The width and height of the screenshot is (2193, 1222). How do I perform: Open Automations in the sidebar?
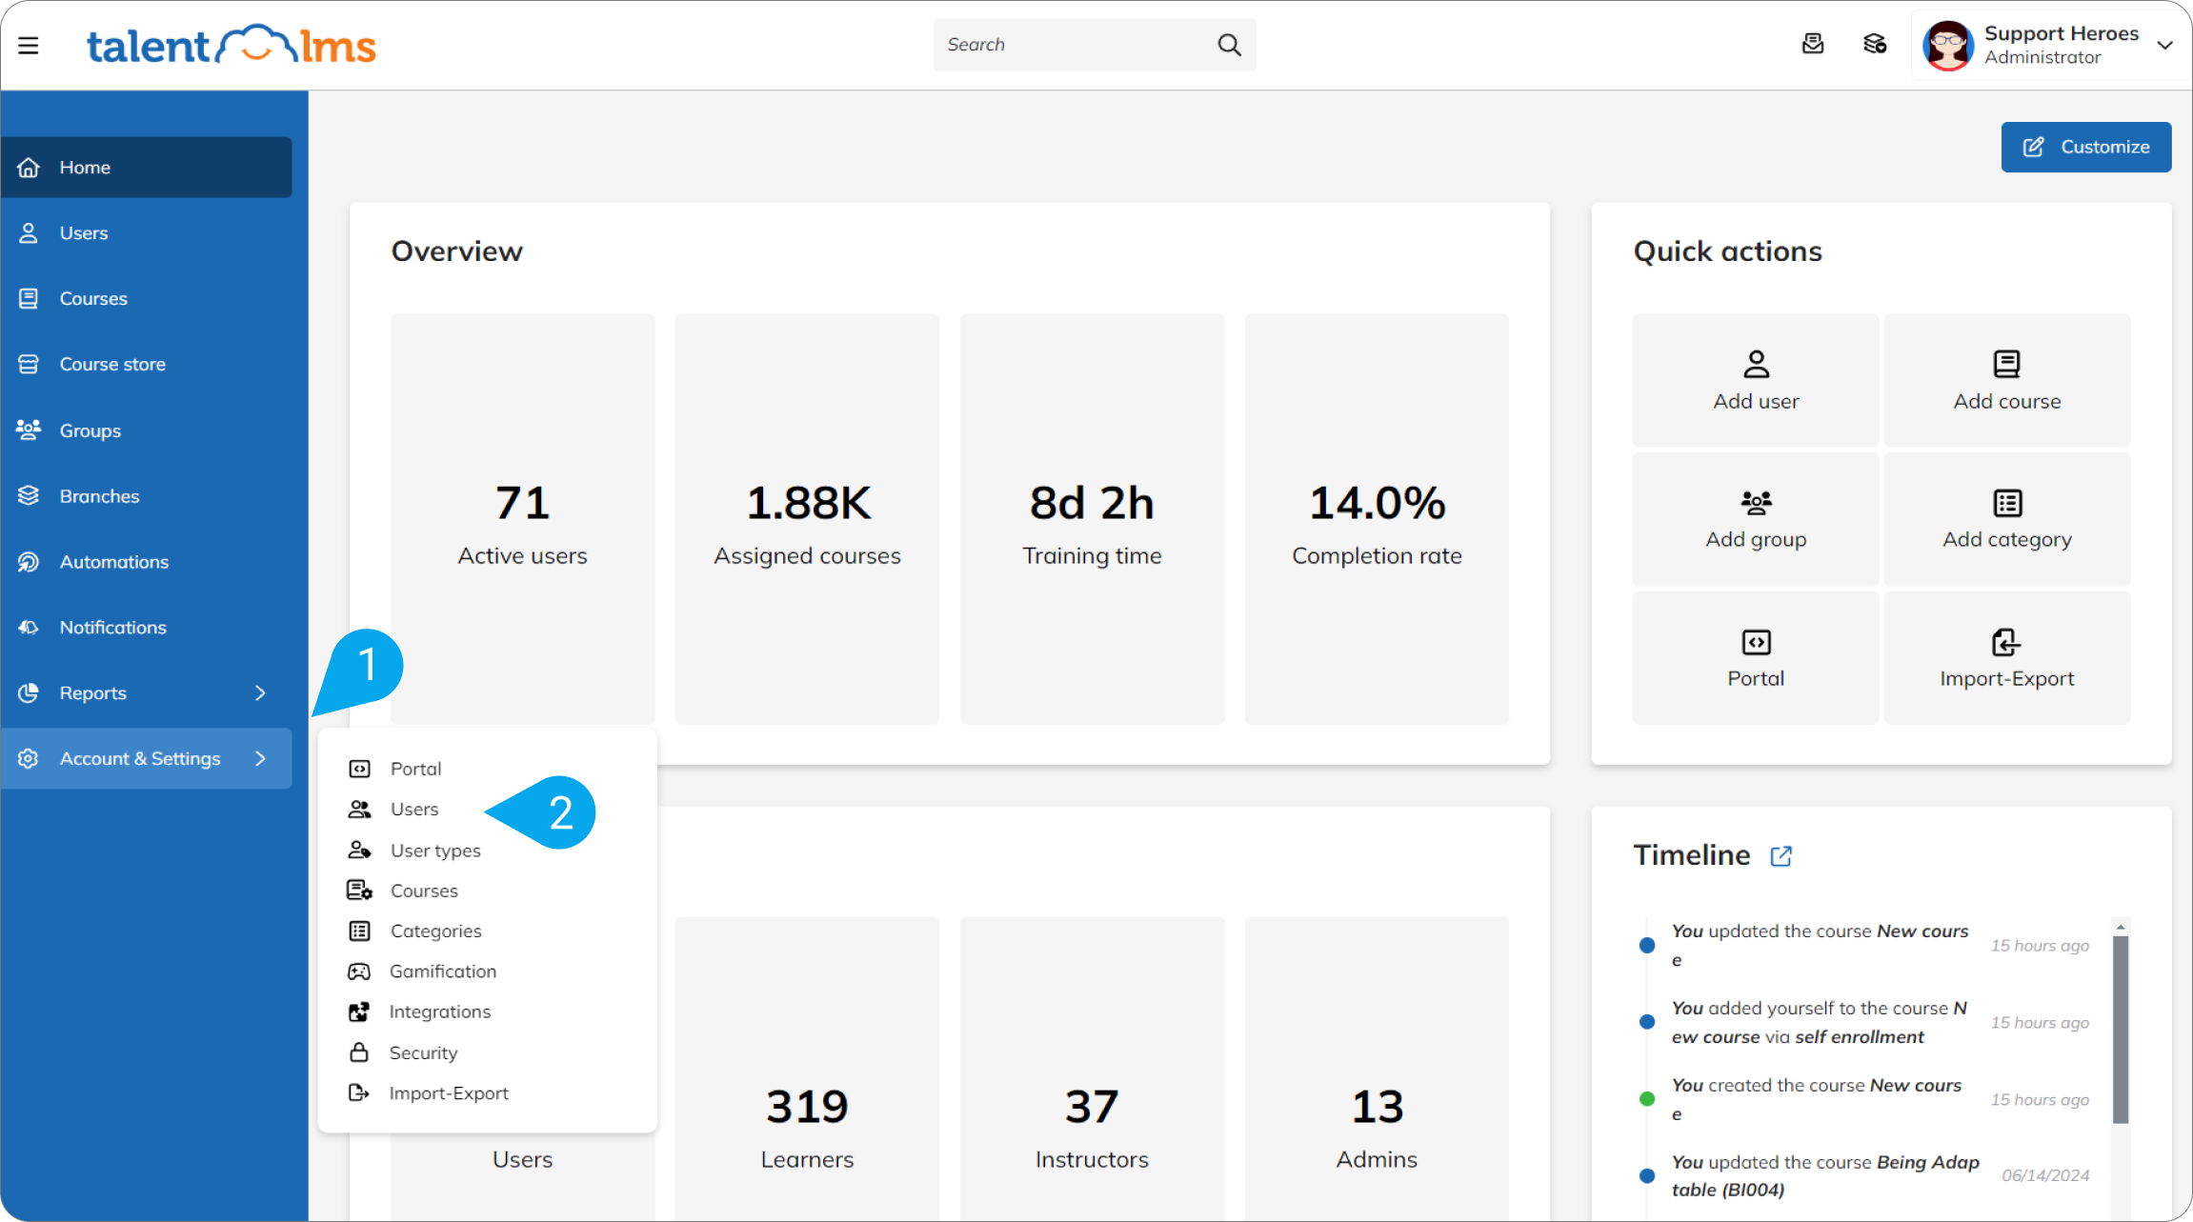tap(146, 562)
